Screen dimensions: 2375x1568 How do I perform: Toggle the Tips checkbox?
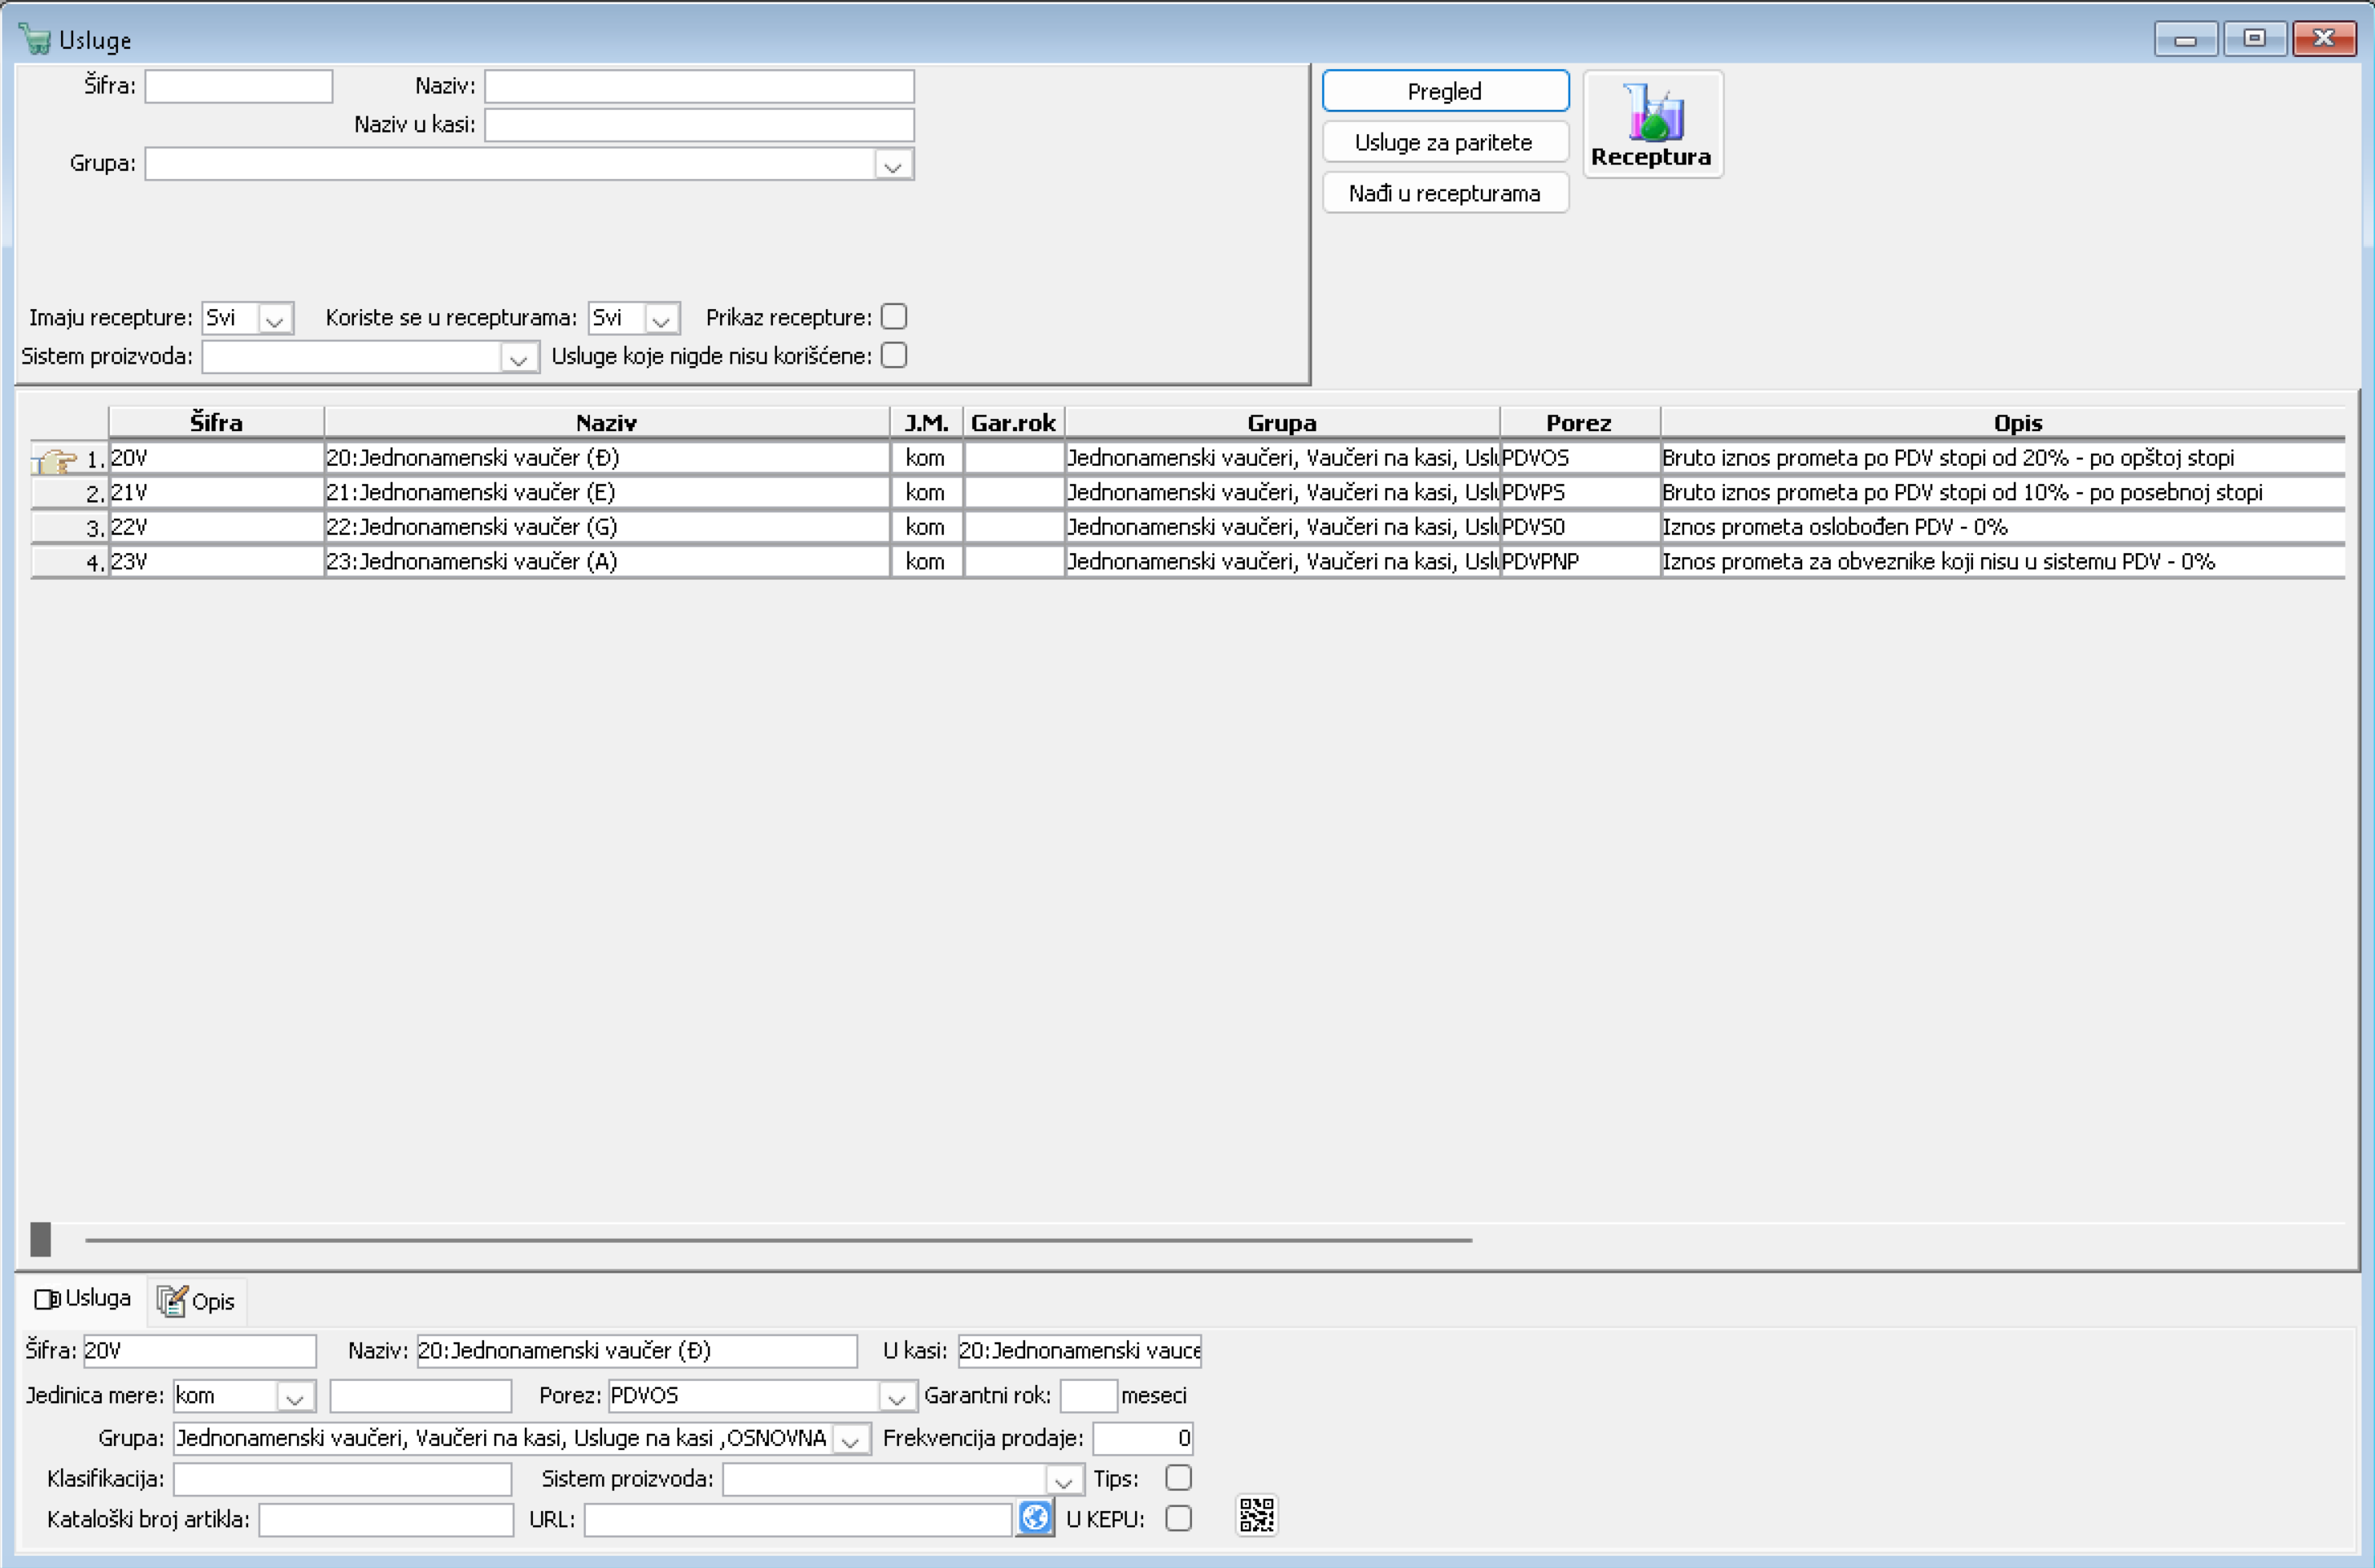[x=1178, y=1478]
